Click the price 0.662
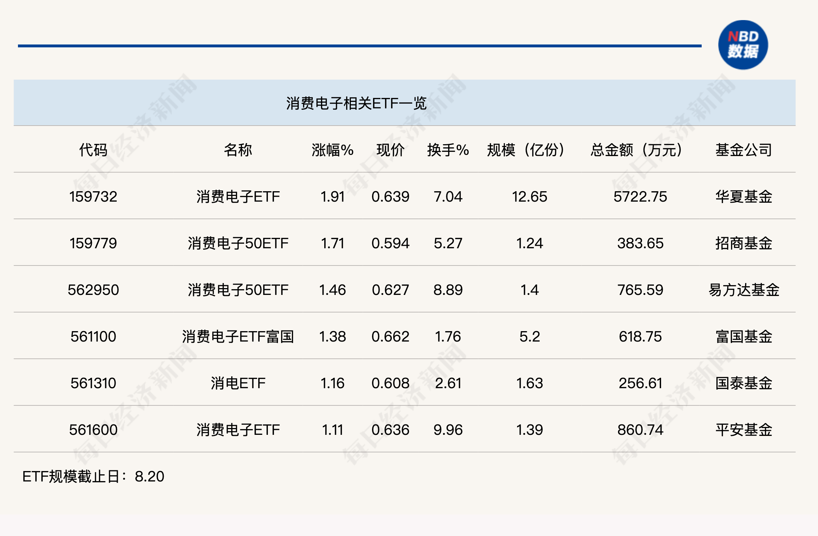 (x=391, y=337)
